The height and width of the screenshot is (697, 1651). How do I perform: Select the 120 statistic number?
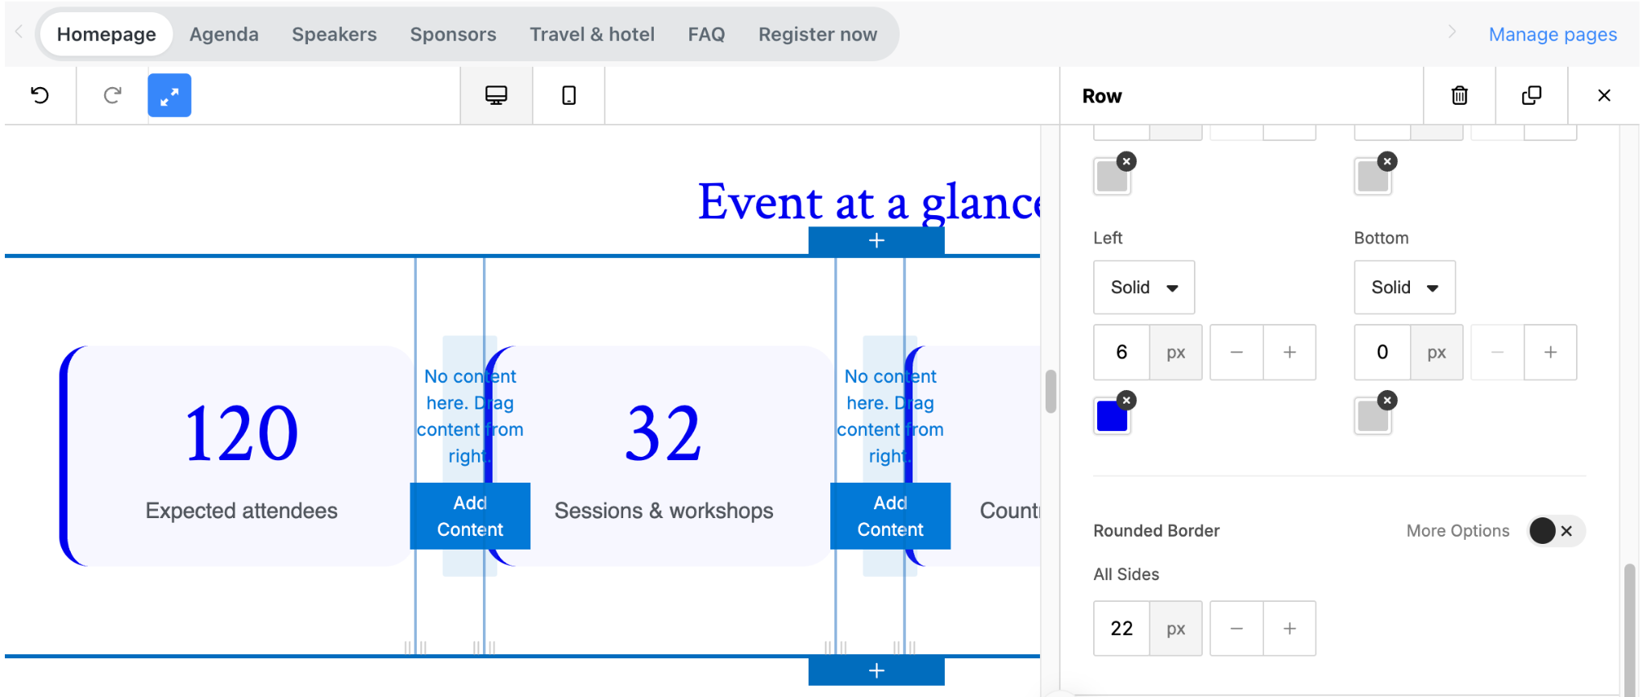coord(241,434)
